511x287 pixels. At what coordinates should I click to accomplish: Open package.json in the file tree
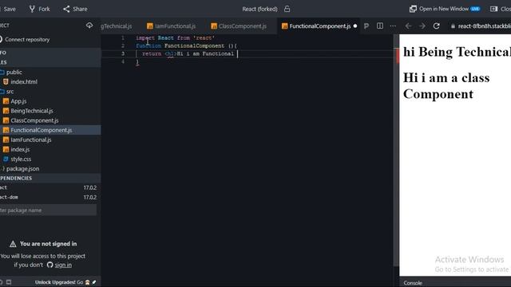click(22, 169)
